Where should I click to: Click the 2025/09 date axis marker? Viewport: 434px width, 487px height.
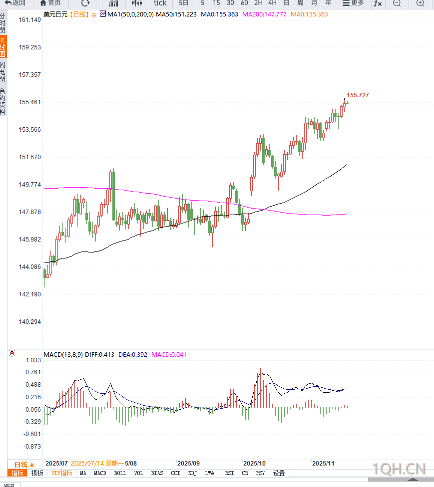coord(188,464)
